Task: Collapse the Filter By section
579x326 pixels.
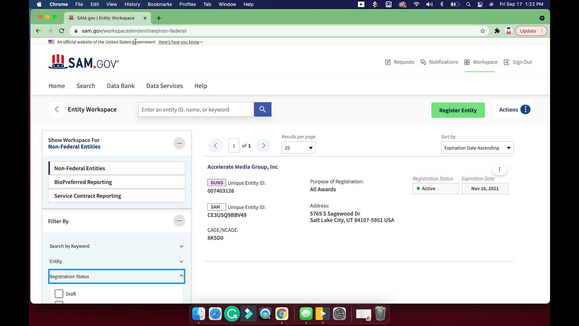Action: [x=179, y=221]
